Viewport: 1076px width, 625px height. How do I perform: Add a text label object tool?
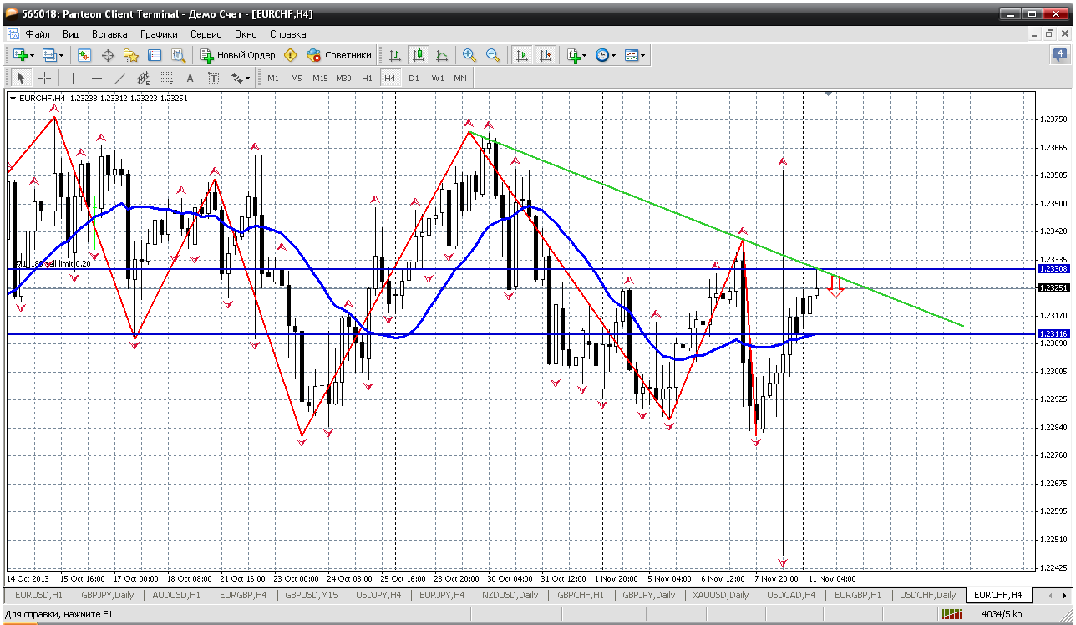coord(190,78)
